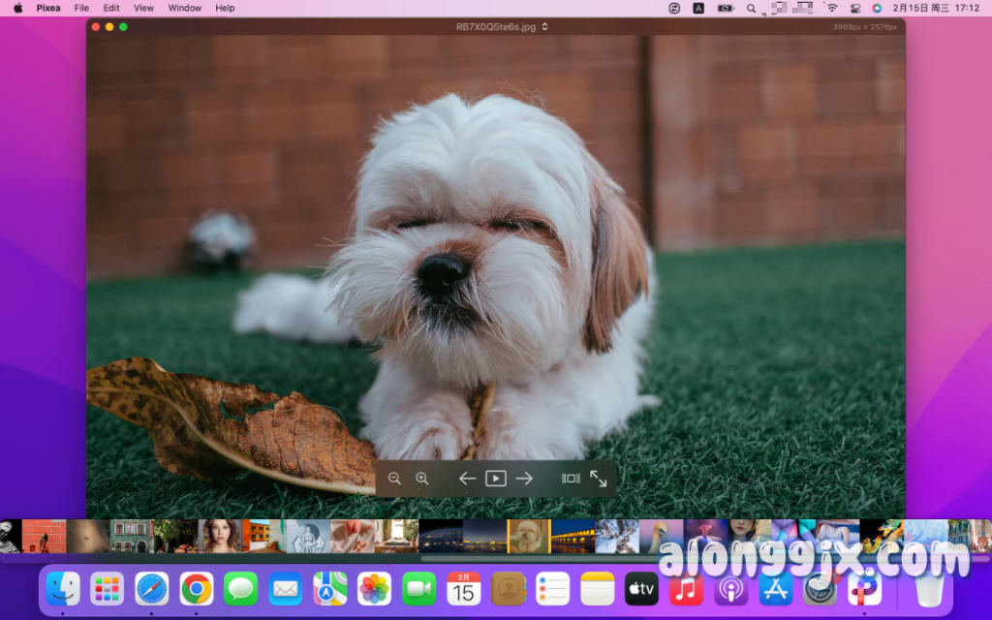Select the highlighted white dog thumbnail
The width and height of the screenshot is (992, 620).
click(528, 536)
